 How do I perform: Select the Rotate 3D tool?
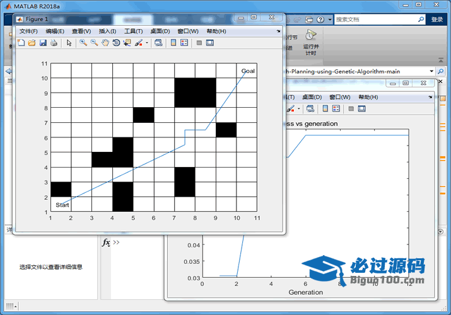pos(116,43)
